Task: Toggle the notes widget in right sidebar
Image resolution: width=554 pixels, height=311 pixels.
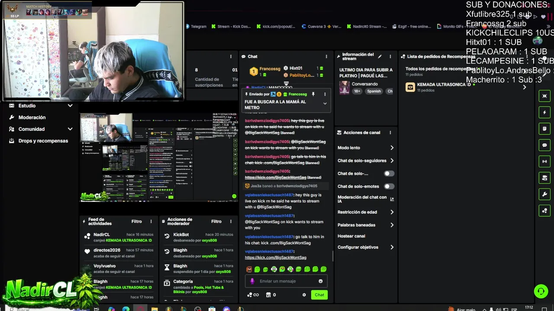Action: (x=544, y=129)
